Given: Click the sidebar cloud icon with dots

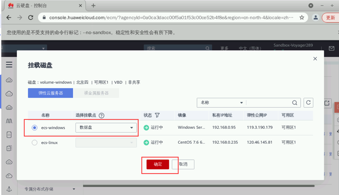Looking at the screenshot, I should [9, 94].
